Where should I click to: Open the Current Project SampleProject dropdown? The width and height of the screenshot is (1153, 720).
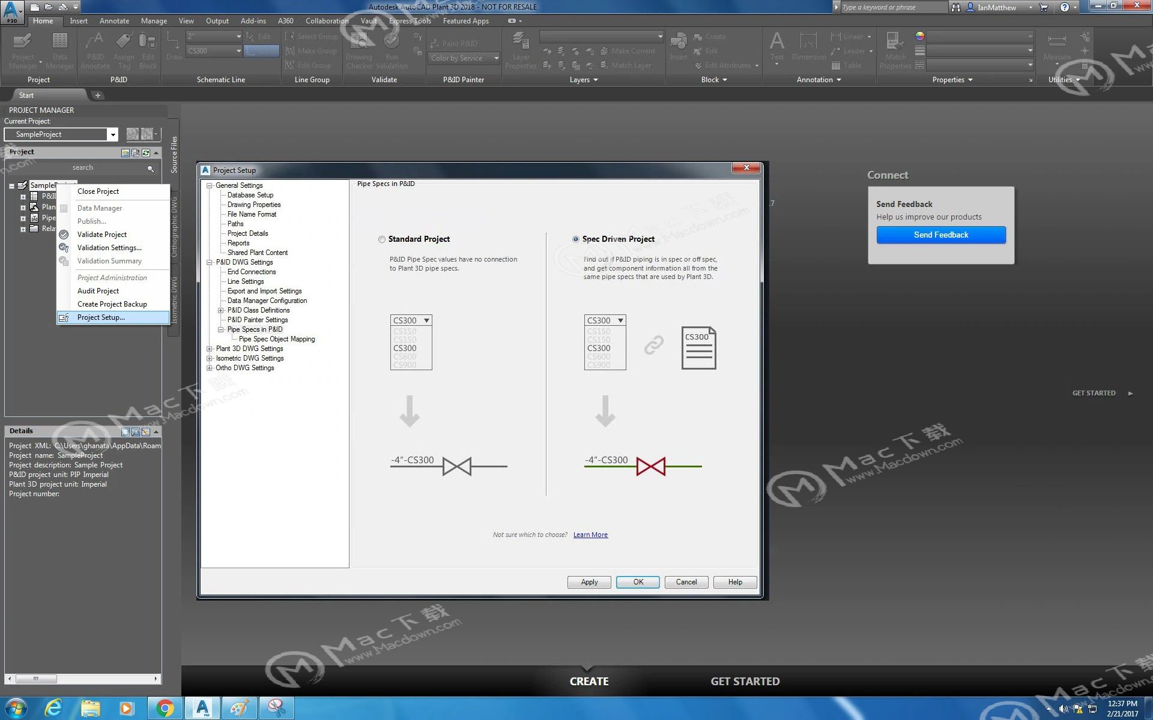pos(112,135)
